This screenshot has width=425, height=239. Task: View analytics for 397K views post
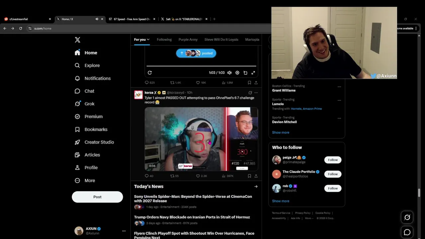point(227,176)
